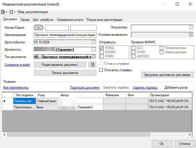This screenshot has height=148, width=196.
Task: Click the Автор column header
Action: (x=81, y=95)
